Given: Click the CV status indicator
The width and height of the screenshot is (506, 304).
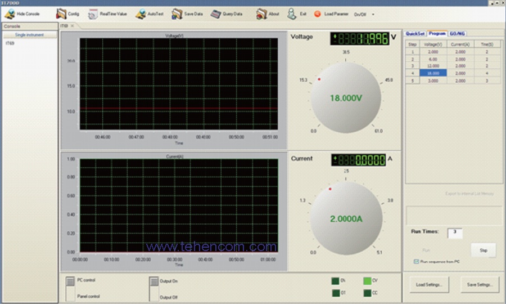Looking at the screenshot, I should (x=367, y=281).
